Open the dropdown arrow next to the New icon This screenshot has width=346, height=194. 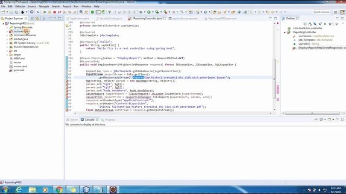pos(7,12)
